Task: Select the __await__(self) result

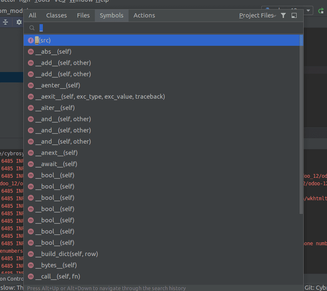Action: tap(161, 164)
